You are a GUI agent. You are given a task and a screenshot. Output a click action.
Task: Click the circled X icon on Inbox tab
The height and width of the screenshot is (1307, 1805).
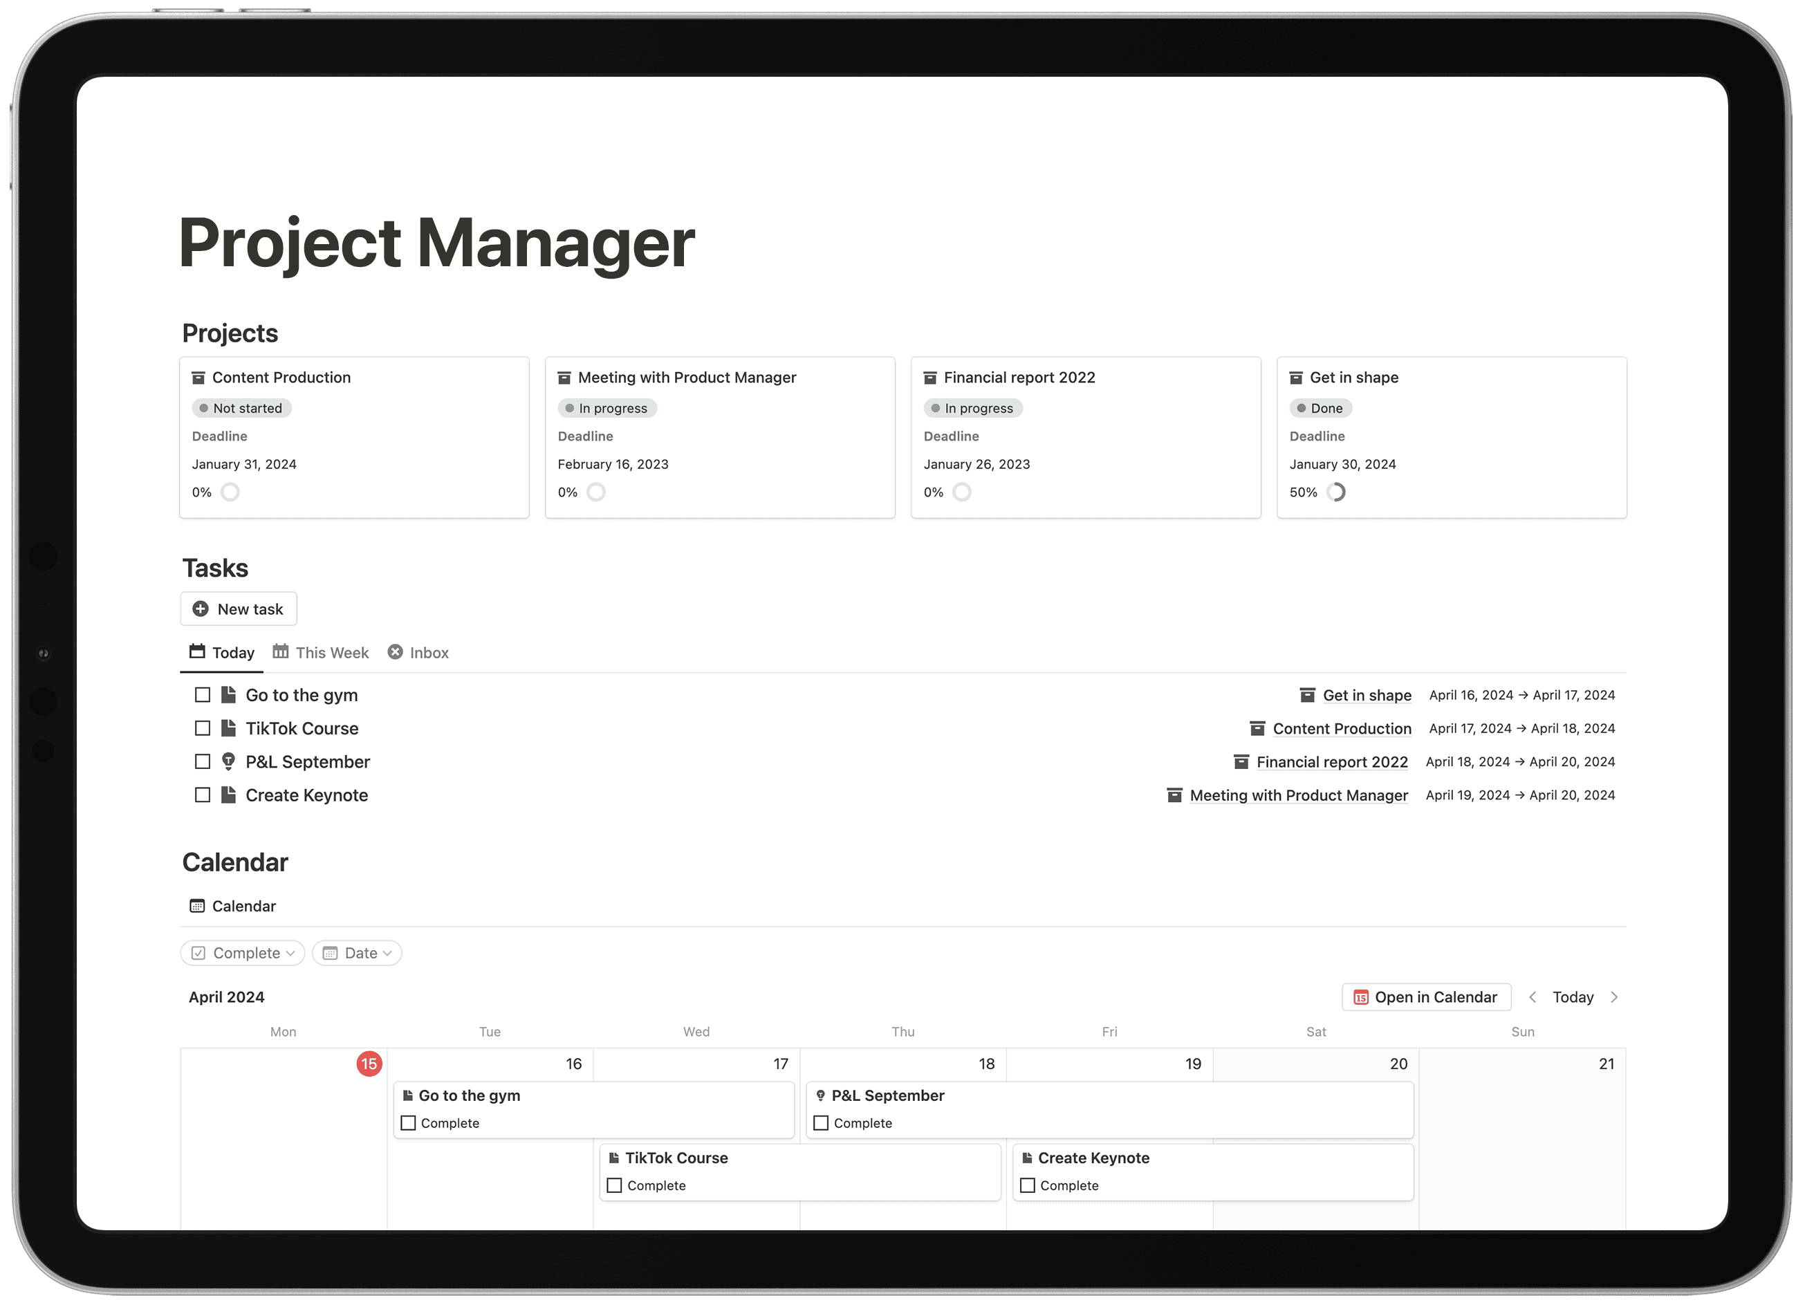(395, 652)
